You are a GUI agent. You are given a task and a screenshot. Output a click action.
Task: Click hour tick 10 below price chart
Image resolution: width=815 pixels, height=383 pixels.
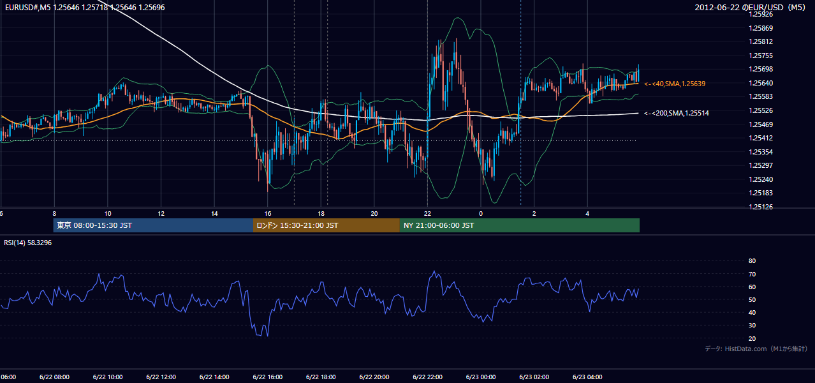click(108, 213)
